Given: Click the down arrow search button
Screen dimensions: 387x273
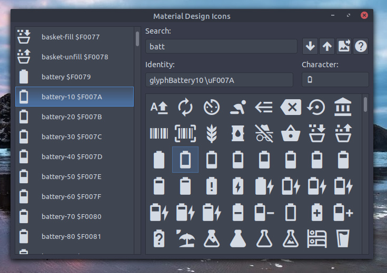Looking at the screenshot, I should 310,46.
